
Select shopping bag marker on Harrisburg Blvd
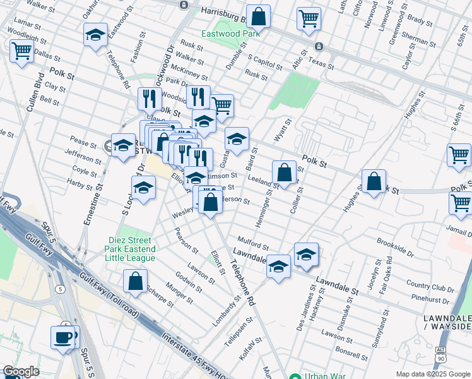tap(258, 16)
